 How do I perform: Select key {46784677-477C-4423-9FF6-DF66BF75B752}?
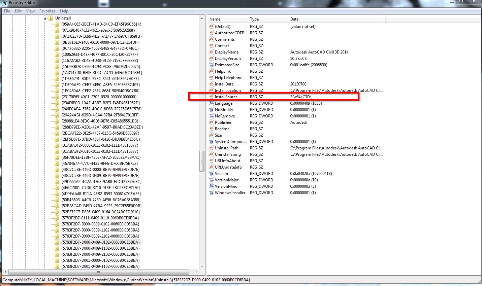point(100,164)
